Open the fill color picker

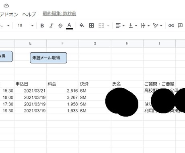82,25
